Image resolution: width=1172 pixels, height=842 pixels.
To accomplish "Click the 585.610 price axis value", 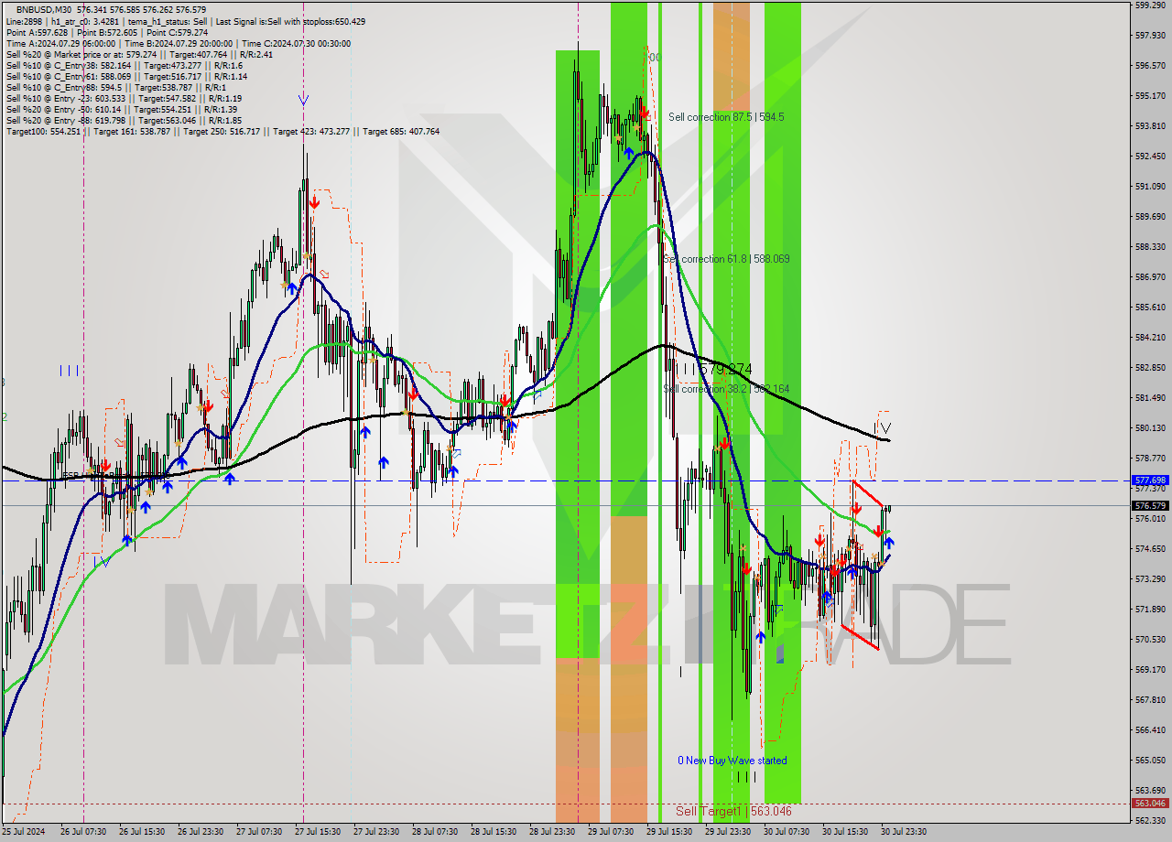I will pos(1150,308).
